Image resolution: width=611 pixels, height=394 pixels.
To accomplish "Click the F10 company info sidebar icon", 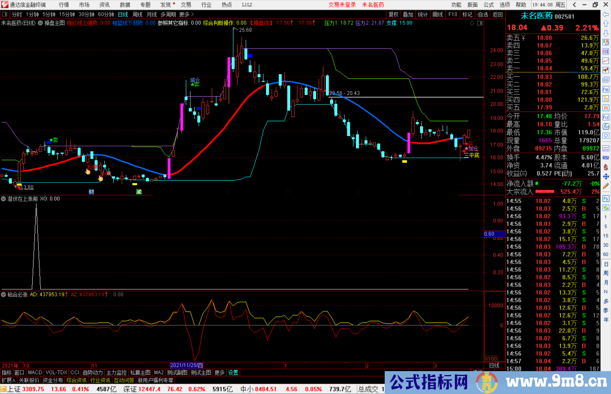I will pos(606,90).
